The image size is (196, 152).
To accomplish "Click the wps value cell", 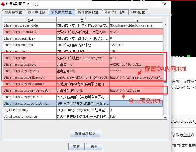I will pyautogui.click(x=136, y=58).
